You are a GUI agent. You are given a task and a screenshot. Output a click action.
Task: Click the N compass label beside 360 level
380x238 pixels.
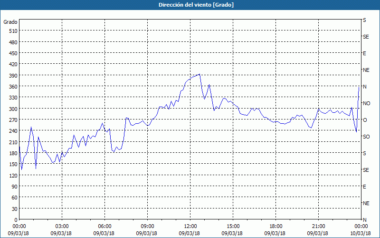tap(364, 87)
